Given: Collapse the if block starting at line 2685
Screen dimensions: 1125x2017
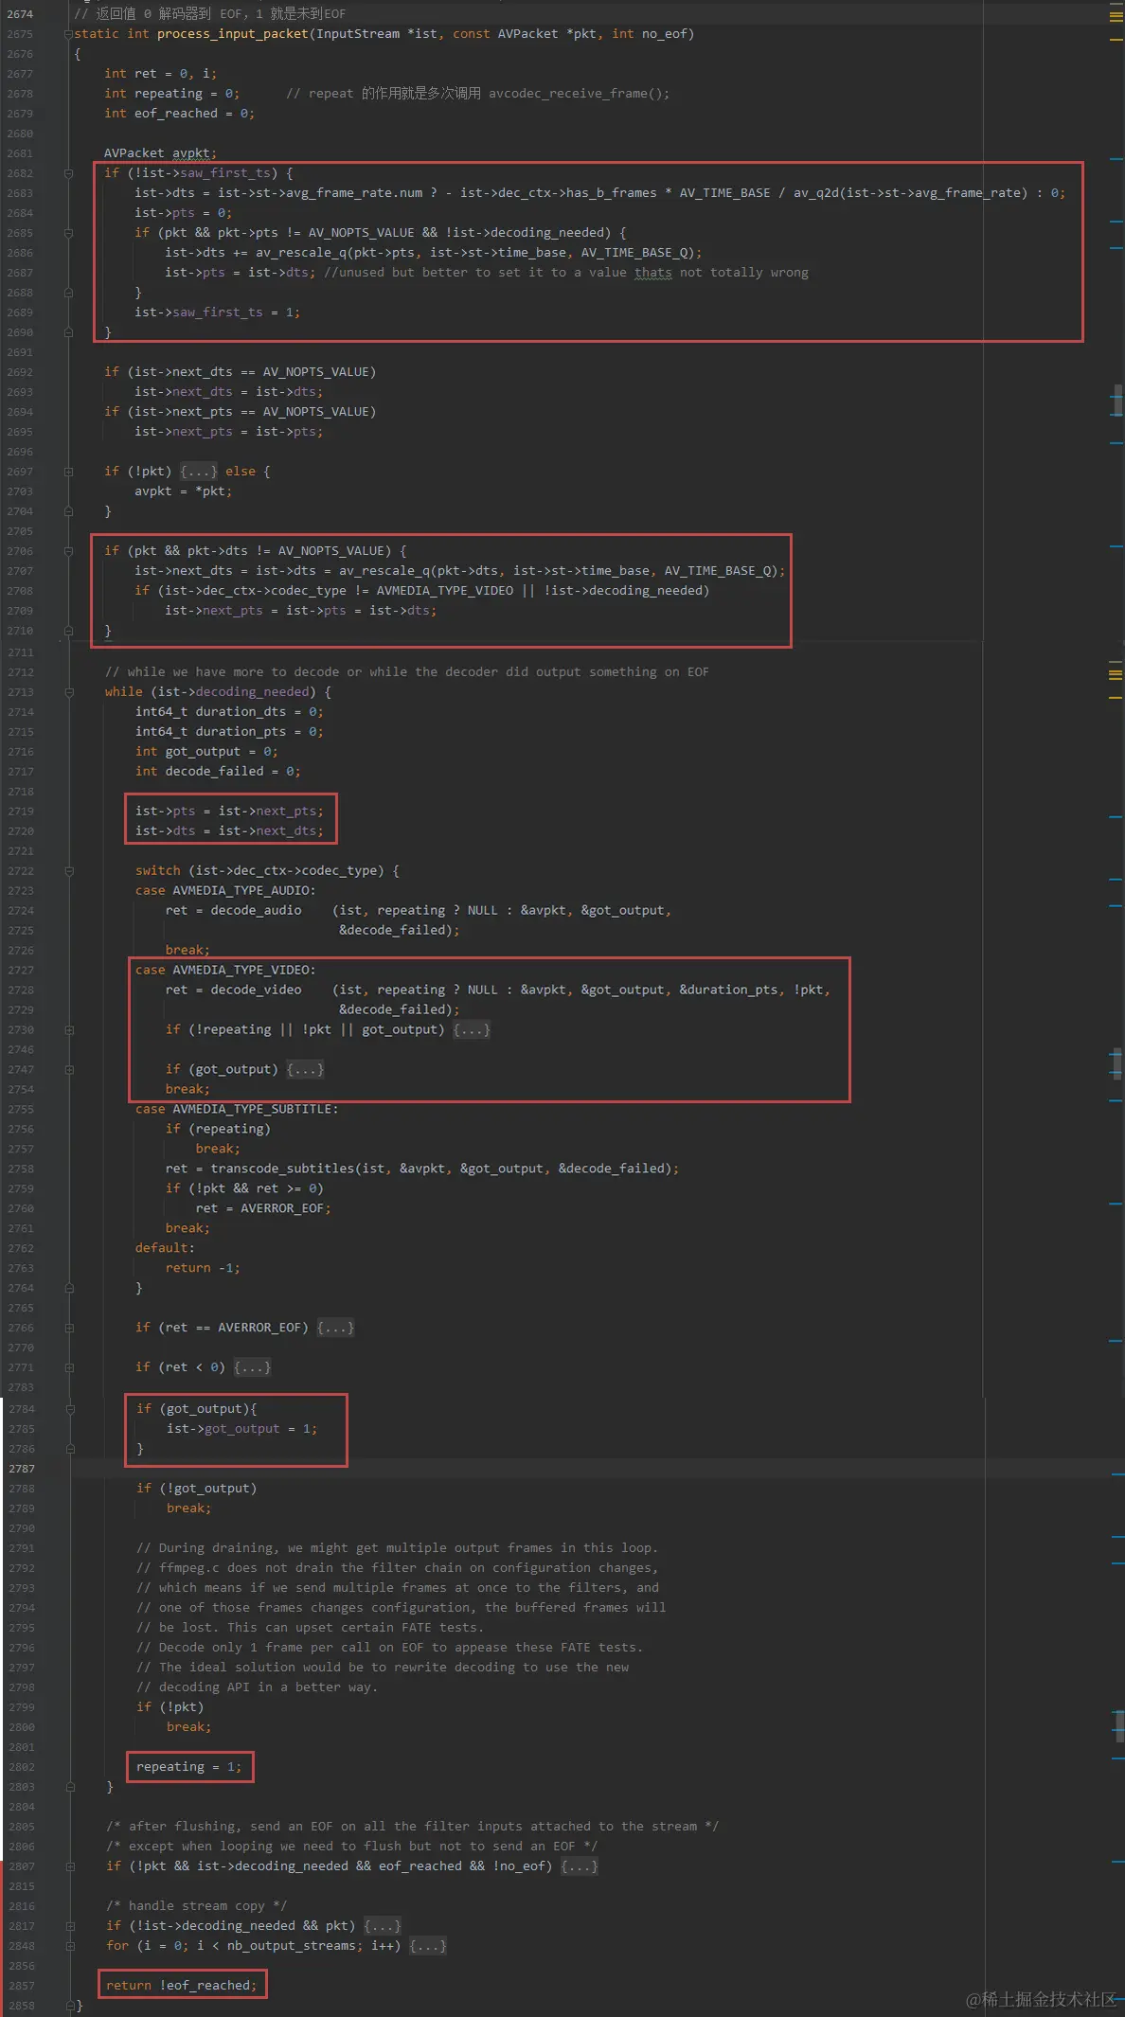Looking at the screenshot, I should [x=68, y=233].
